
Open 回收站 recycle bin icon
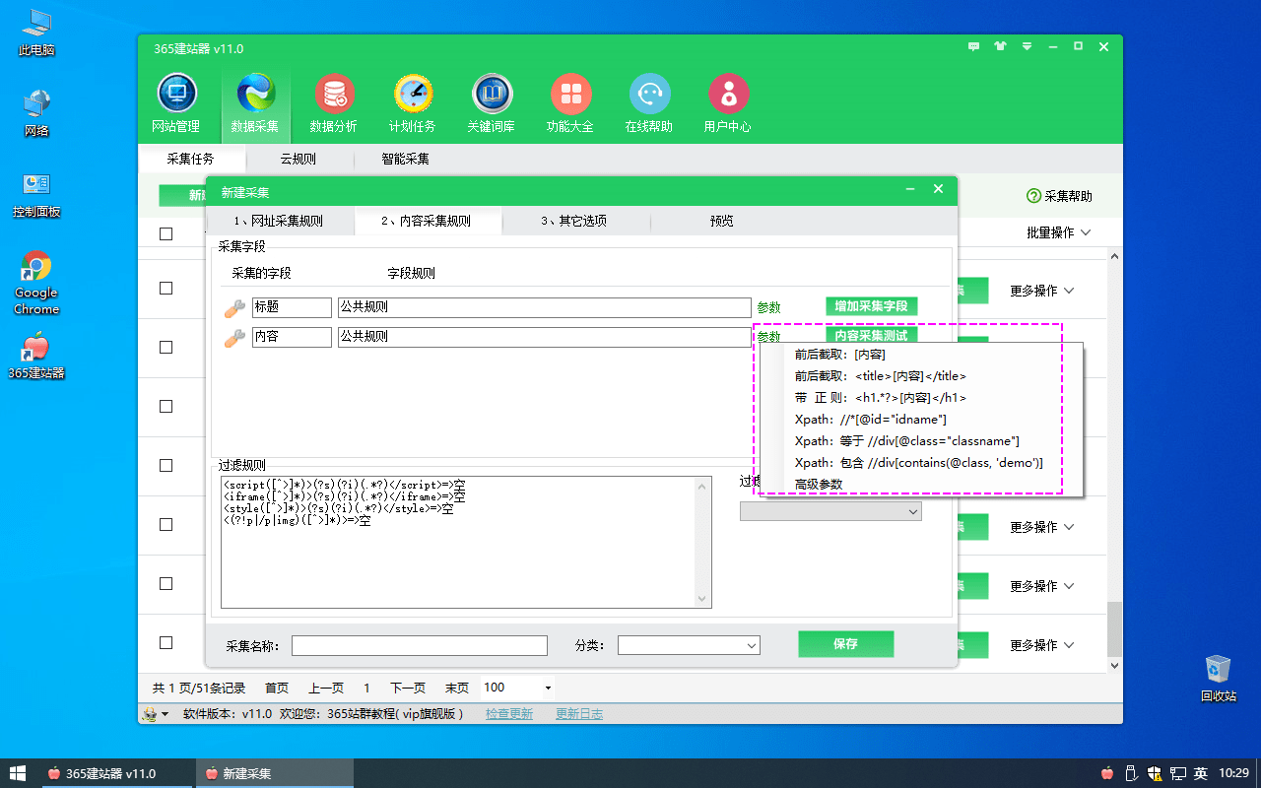(x=1219, y=678)
